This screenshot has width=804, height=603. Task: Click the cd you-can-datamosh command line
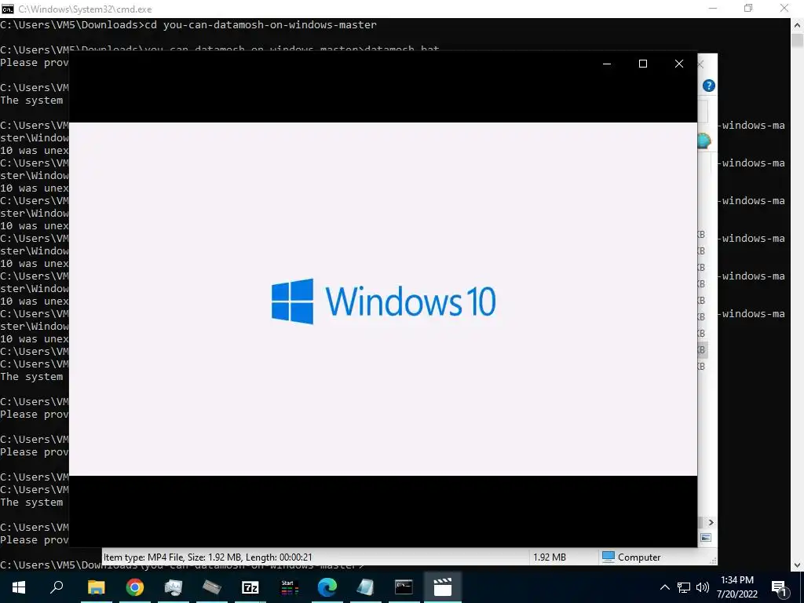188,24
